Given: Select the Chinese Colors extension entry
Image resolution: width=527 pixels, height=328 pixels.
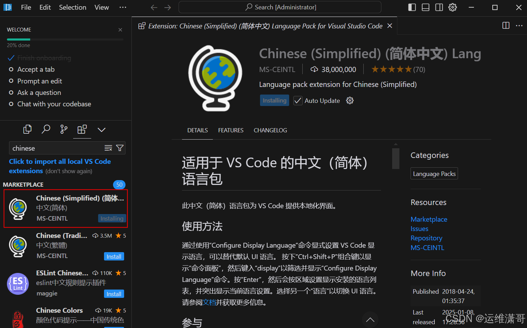Looking at the screenshot, I should pos(66,316).
